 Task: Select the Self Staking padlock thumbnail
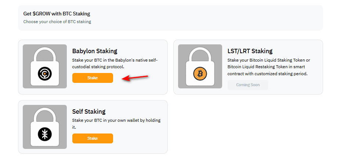[45, 127]
